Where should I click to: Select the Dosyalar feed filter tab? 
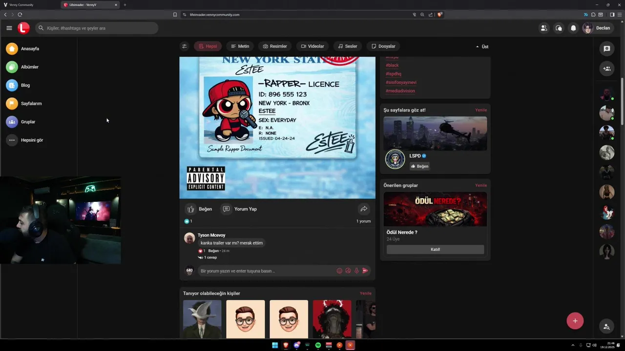click(x=383, y=46)
